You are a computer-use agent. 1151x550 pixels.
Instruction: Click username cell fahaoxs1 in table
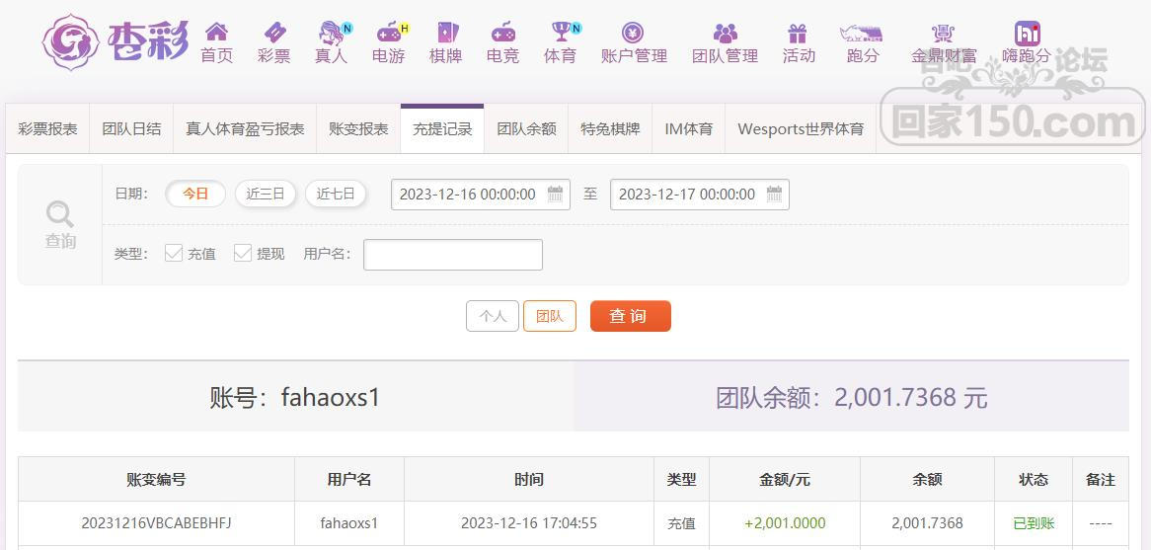point(349,523)
